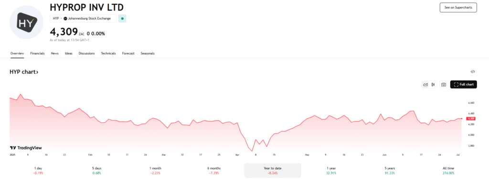Open the Full chart button
489x183 pixels.
(x=463, y=84)
